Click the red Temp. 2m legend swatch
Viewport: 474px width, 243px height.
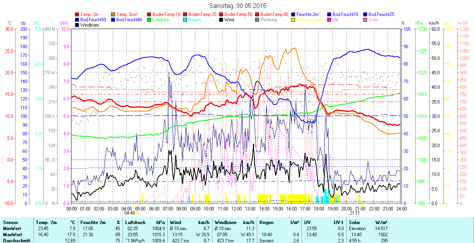click(77, 14)
